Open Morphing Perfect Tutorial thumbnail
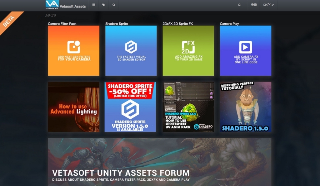Viewport: 320px width, 186px height. click(246, 107)
